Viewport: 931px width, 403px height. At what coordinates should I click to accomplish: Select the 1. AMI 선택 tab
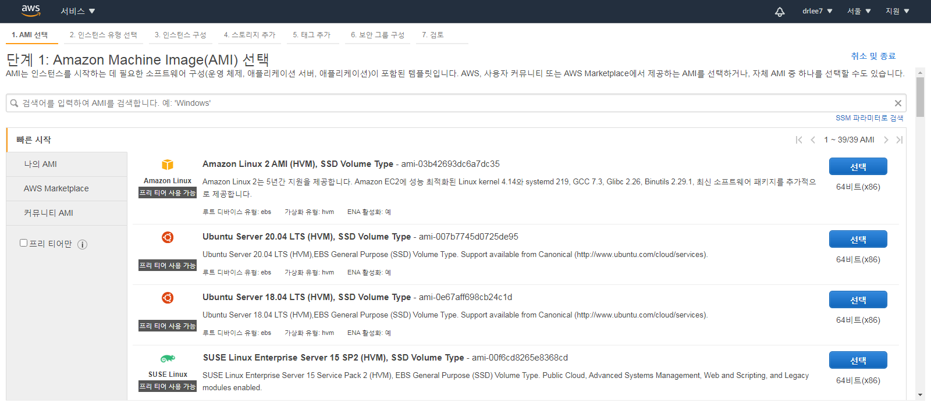point(31,35)
